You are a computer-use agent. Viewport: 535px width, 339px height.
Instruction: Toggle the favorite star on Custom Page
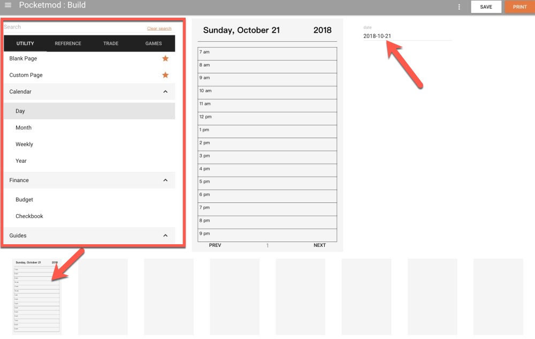165,75
